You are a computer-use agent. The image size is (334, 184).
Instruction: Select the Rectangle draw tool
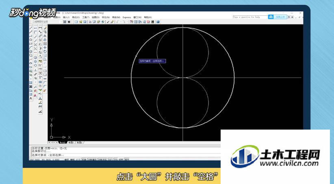[x=31, y=44]
